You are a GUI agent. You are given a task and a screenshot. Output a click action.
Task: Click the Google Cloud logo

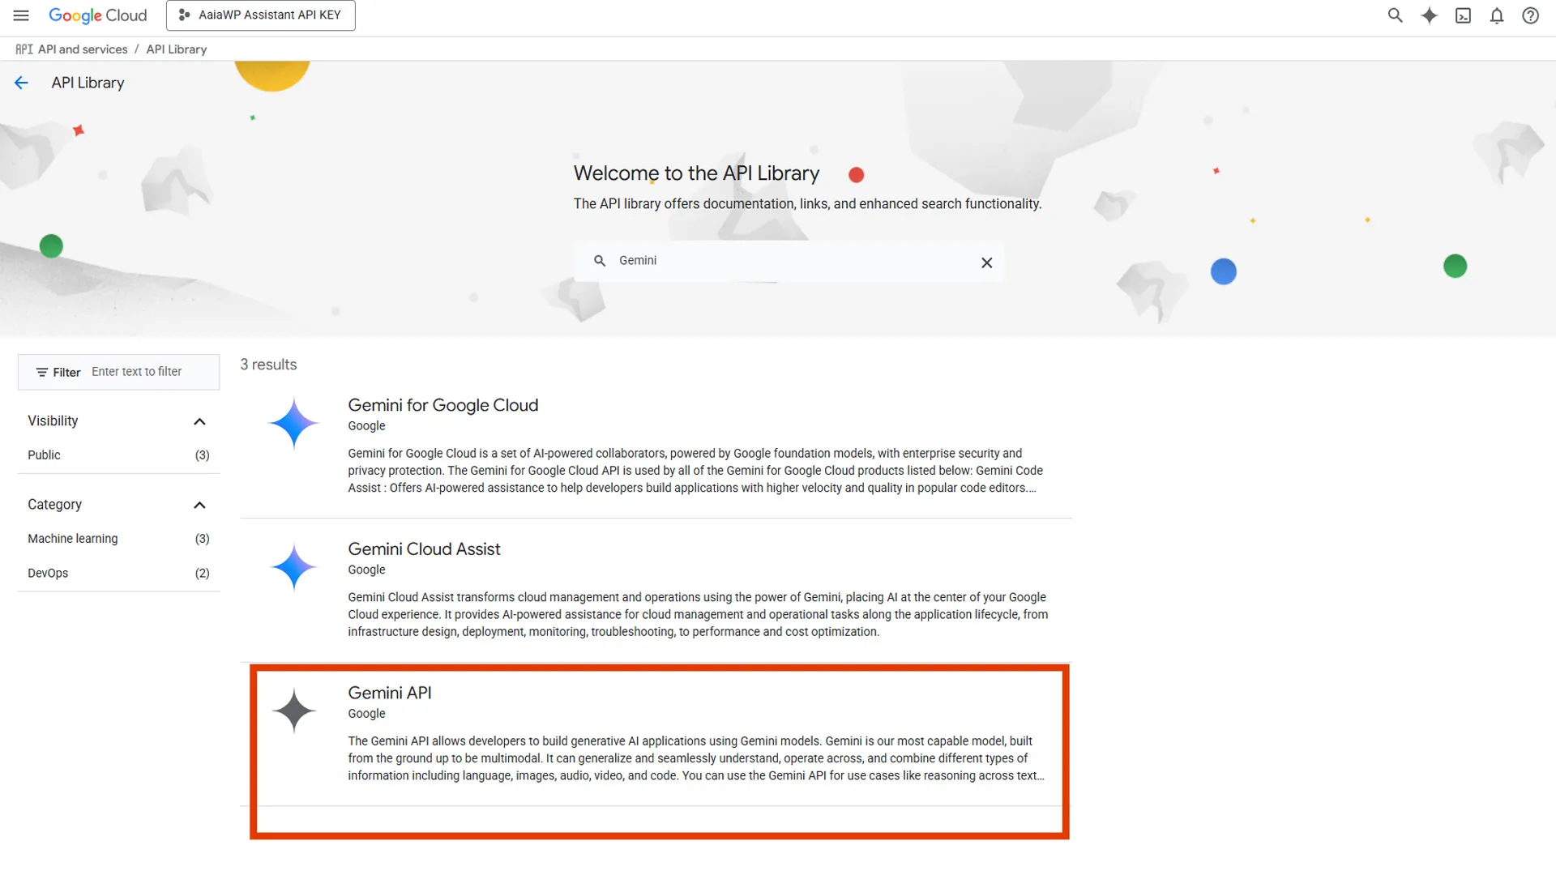coord(98,15)
